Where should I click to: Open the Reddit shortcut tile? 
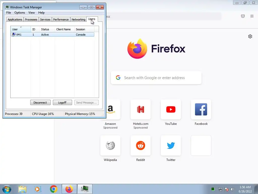pyautogui.click(x=141, y=145)
